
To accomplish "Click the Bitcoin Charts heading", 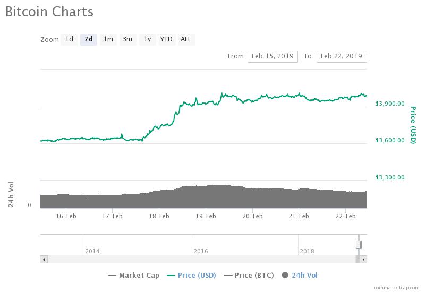I will (x=49, y=12).
